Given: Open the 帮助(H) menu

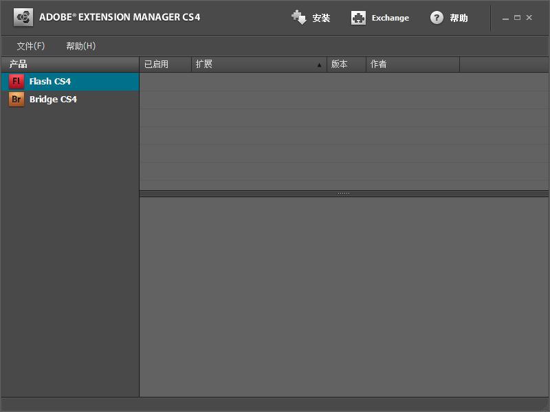Looking at the screenshot, I should (x=80, y=46).
